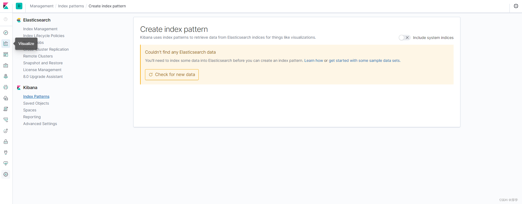Image resolution: width=522 pixels, height=204 pixels.
Task: Open the help menu icon
Action: 516,6
